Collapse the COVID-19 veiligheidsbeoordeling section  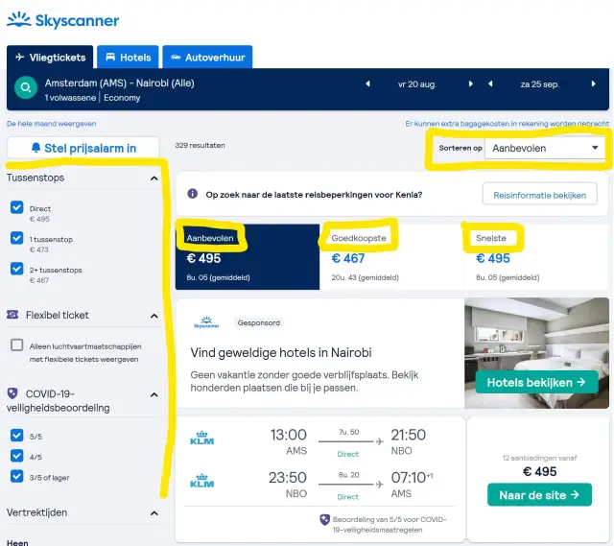pyautogui.click(x=154, y=394)
